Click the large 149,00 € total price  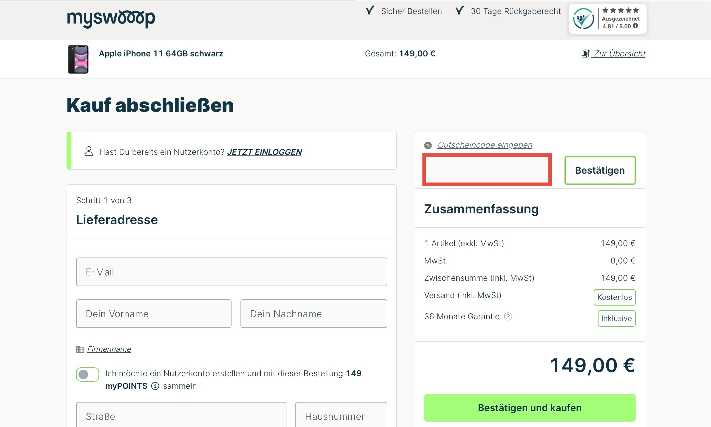point(593,365)
